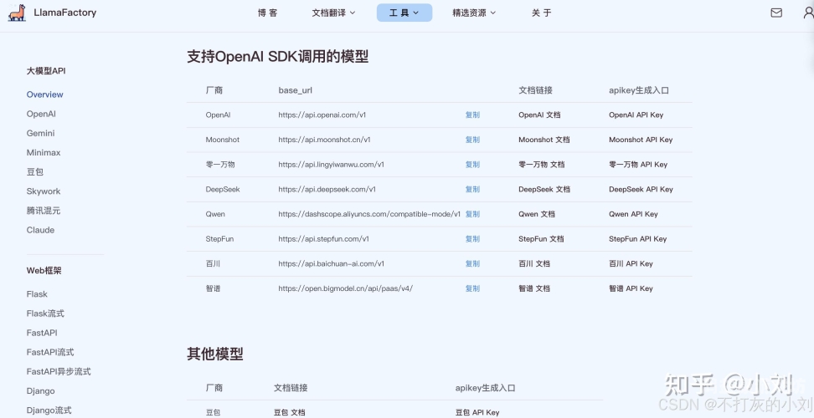The width and height of the screenshot is (814, 418).
Task: Open the Qwen 文档 link
Action: pyautogui.click(x=537, y=214)
